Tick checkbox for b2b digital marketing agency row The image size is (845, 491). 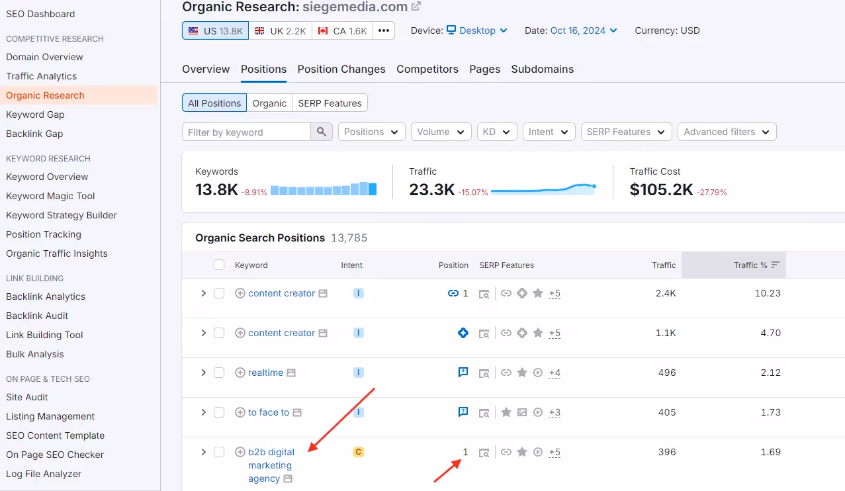tap(219, 452)
